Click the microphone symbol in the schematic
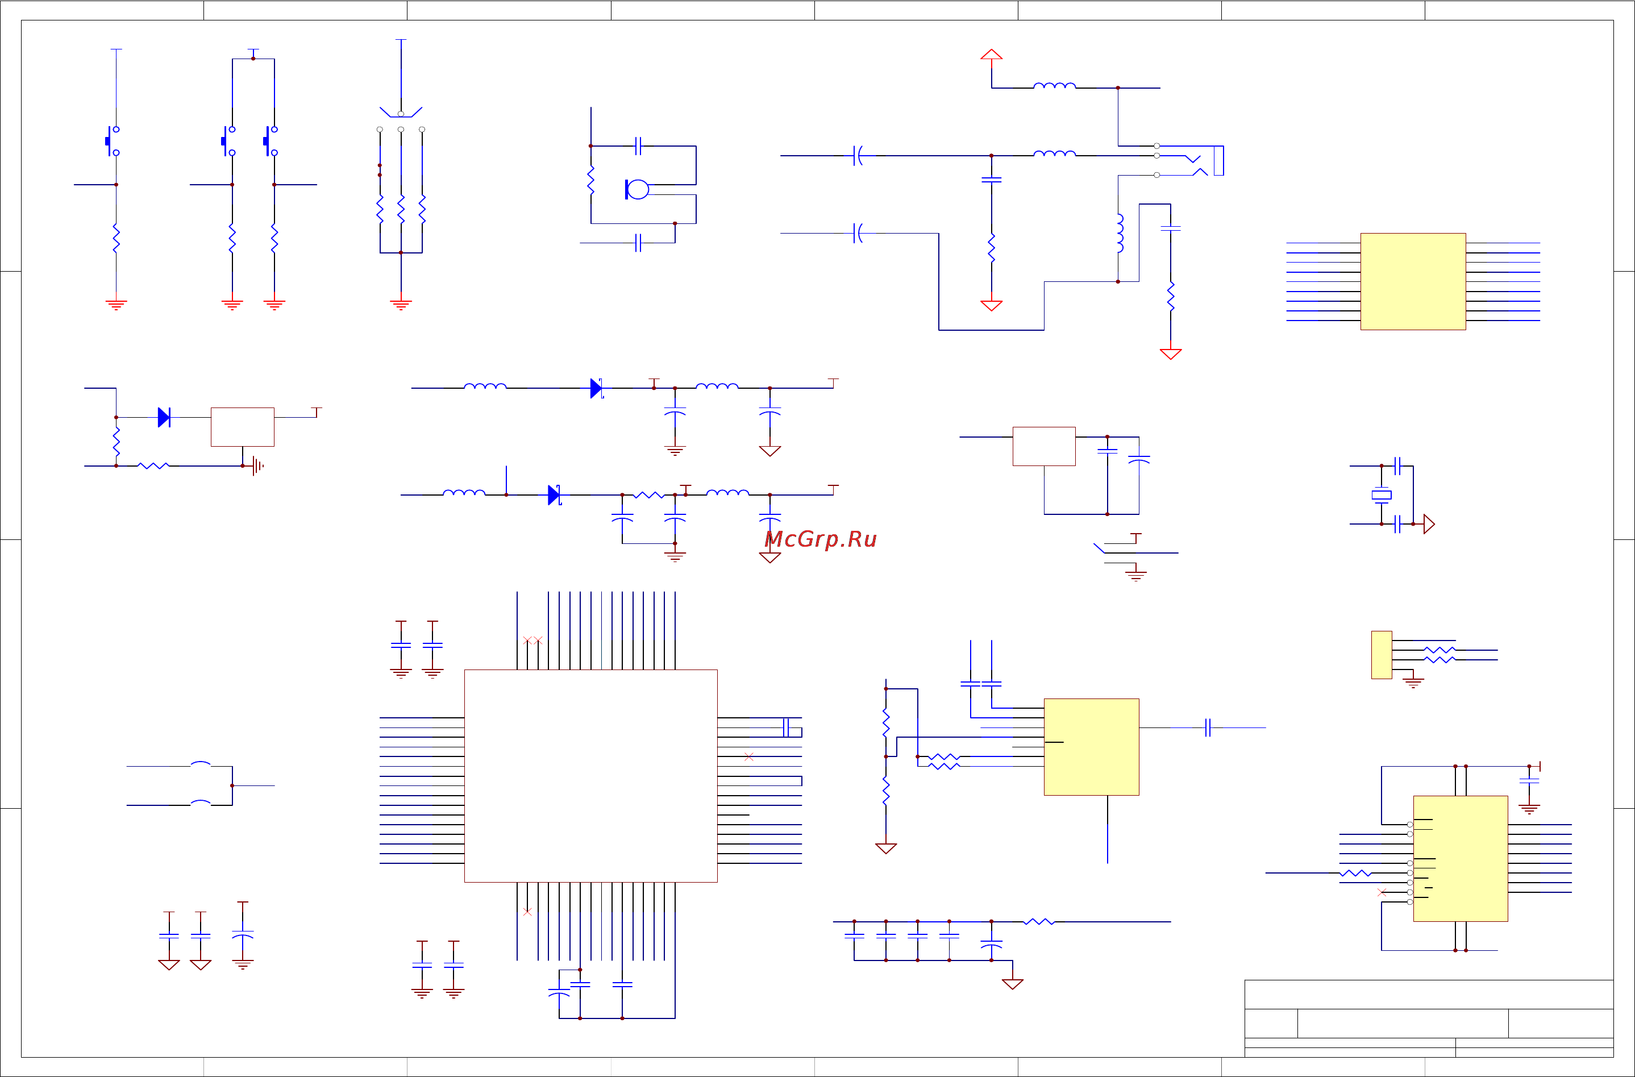Image resolution: width=1635 pixels, height=1077 pixels. coord(637,189)
